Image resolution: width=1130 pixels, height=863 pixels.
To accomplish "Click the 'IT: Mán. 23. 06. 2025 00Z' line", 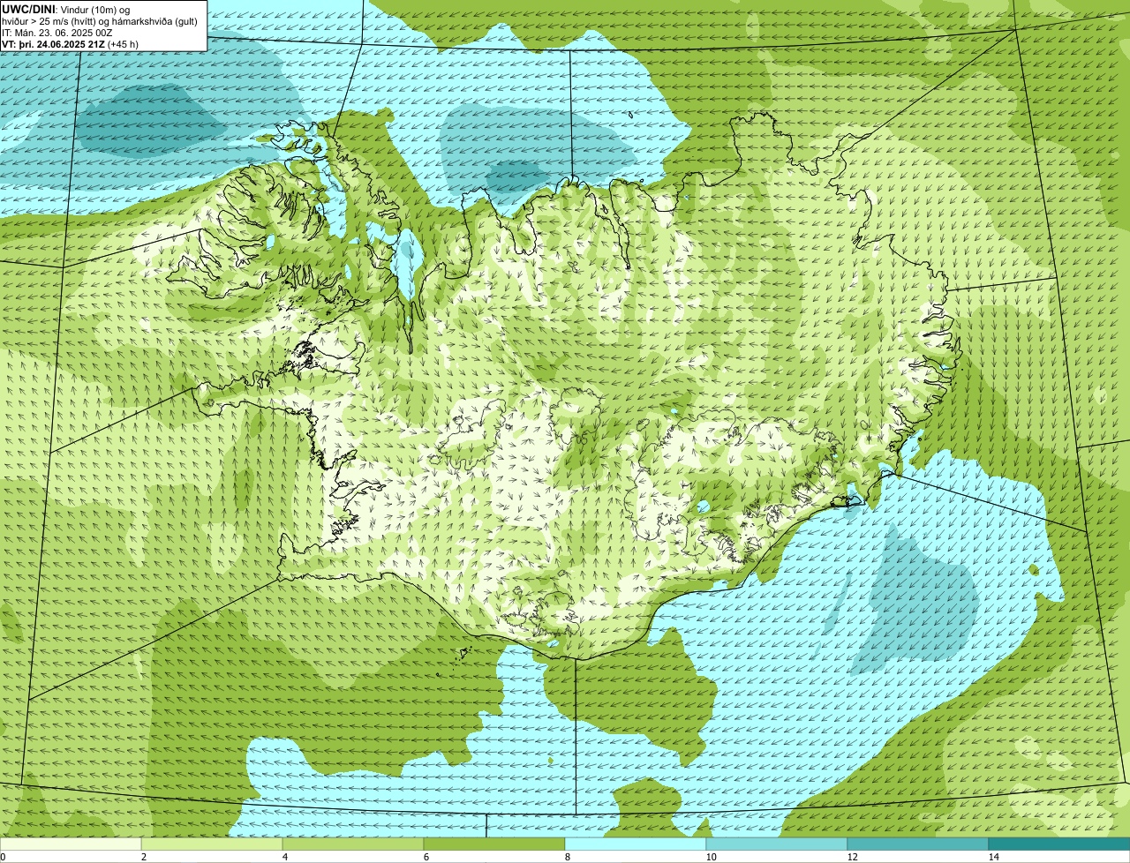I will click(57, 32).
